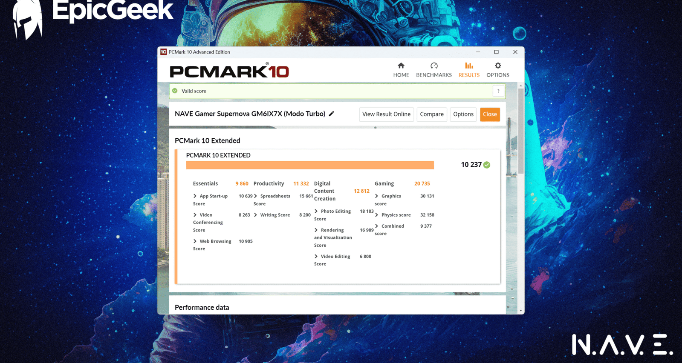Click scrollbar down arrow

click(x=521, y=311)
